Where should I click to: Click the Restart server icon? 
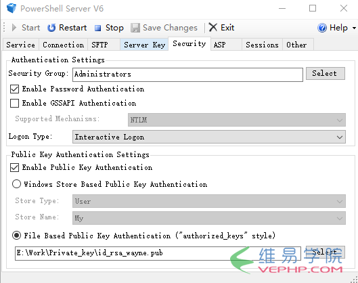(x=51, y=28)
